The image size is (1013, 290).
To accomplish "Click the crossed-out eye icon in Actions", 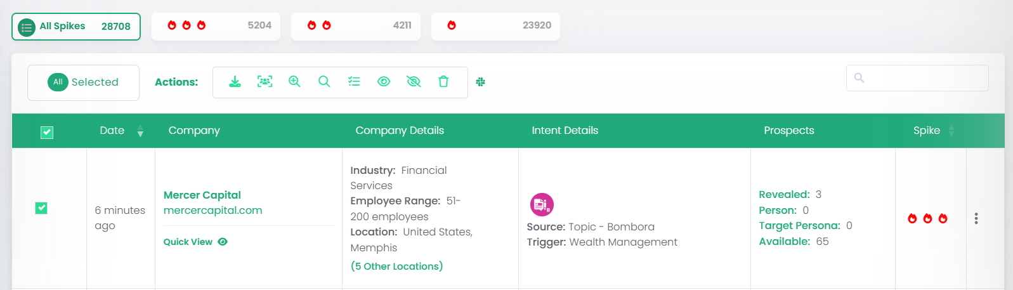I will pyautogui.click(x=414, y=82).
